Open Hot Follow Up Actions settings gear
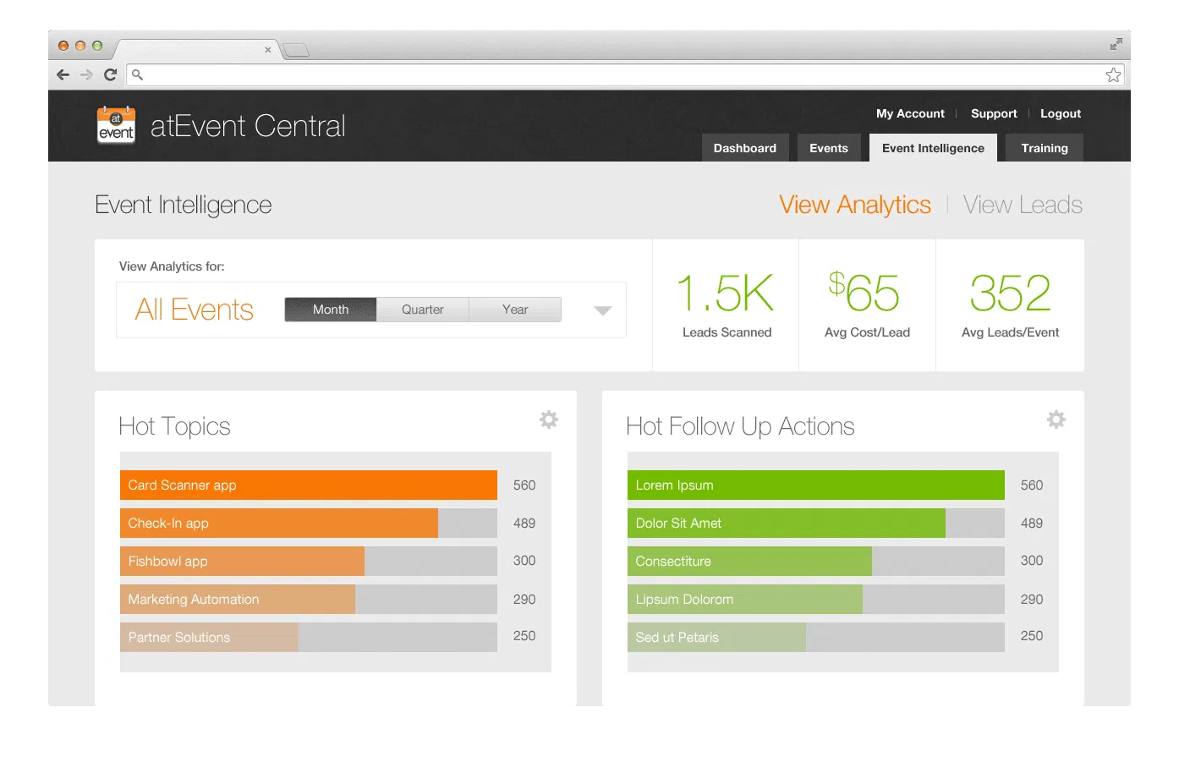 click(1056, 419)
